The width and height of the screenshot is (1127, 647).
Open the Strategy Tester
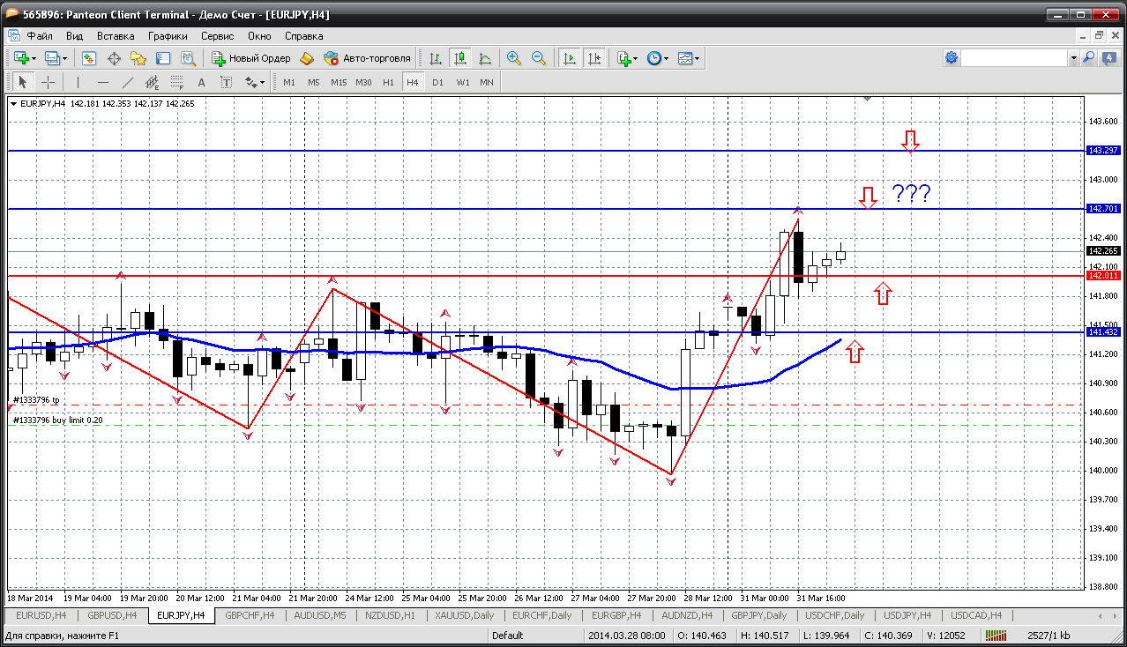point(188,58)
